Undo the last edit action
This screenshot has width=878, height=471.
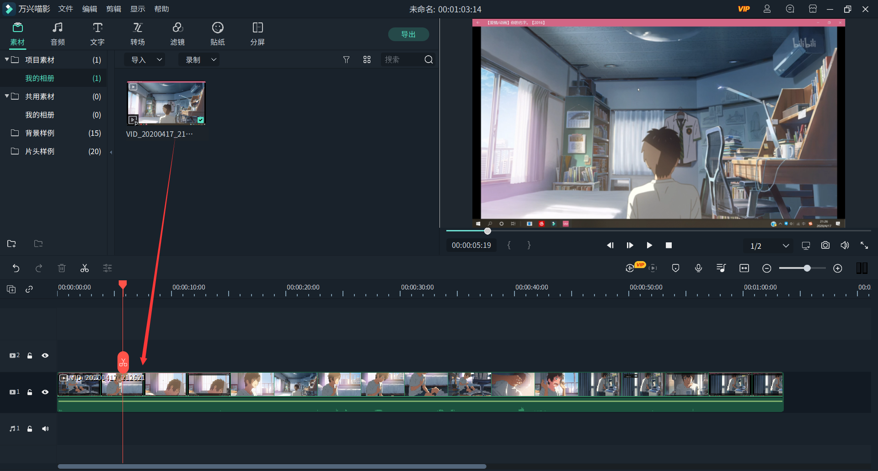(x=16, y=268)
